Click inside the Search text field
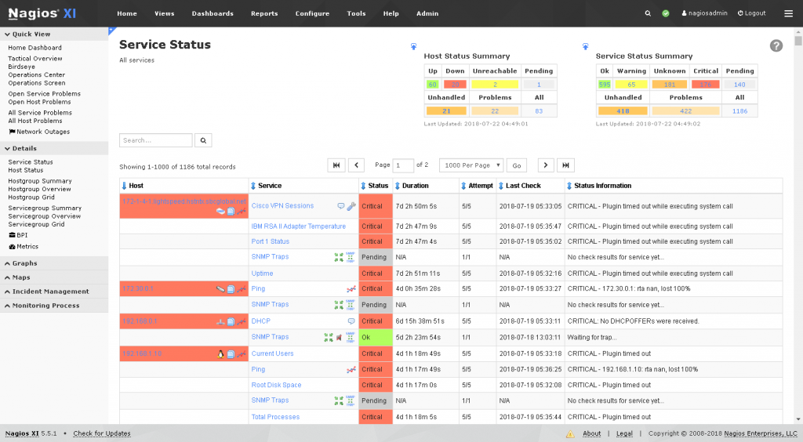Screen dimensions: 803x442 point(156,140)
